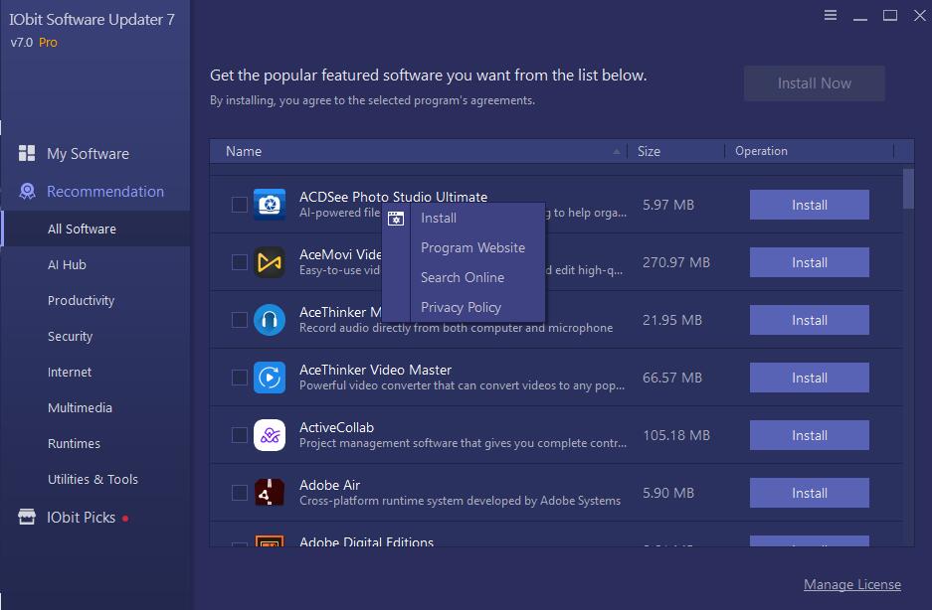The image size is (932, 610).
Task: Click the AceThinker Video Master title
Action: [375, 370]
